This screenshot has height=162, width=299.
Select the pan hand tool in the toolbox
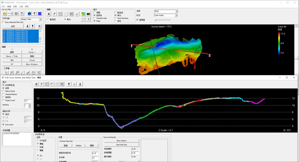[33, 72]
